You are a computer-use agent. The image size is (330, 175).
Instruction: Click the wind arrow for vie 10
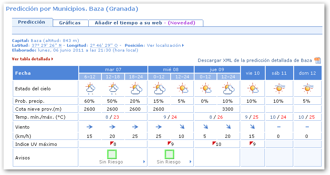[x=252, y=127]
